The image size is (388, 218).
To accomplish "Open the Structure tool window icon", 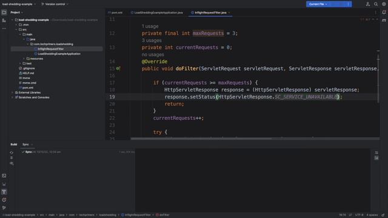I will [x=4, y=21].
